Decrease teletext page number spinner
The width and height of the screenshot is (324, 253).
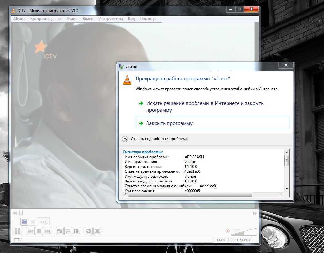click(x=47, y=224)
